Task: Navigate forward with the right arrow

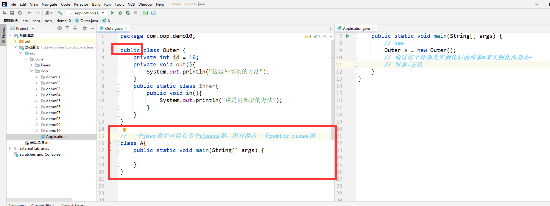Action: pos(38,13)
